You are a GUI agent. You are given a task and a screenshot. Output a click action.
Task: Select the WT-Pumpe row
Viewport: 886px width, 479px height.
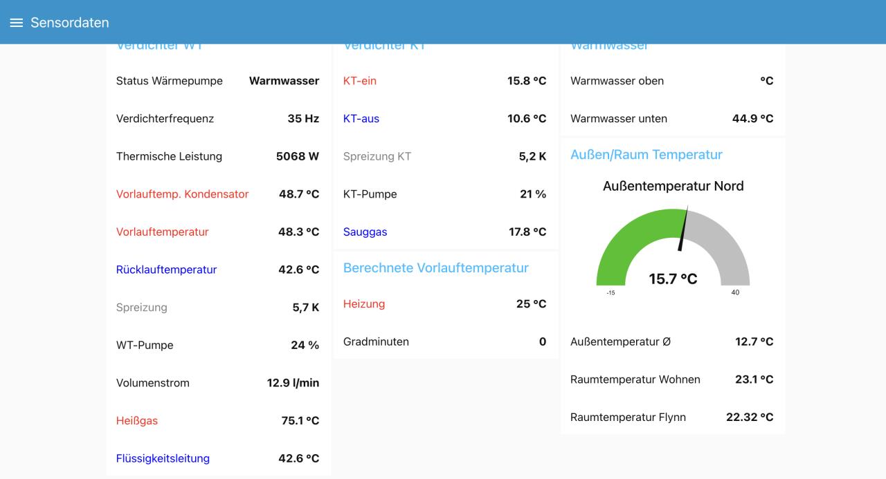217,345
